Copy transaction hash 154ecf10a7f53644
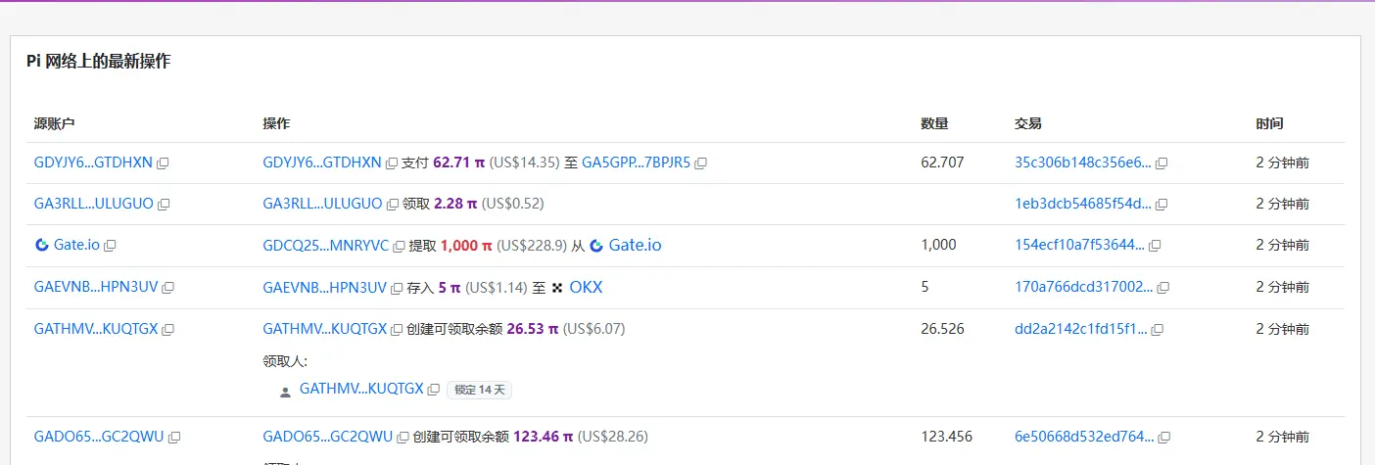The image size is (1375, 465). tap(1156, 246)
